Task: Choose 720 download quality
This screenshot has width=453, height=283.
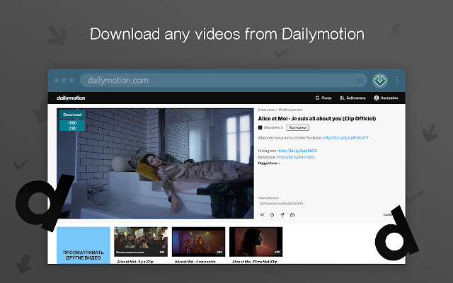Action: [x=72, y=128]
